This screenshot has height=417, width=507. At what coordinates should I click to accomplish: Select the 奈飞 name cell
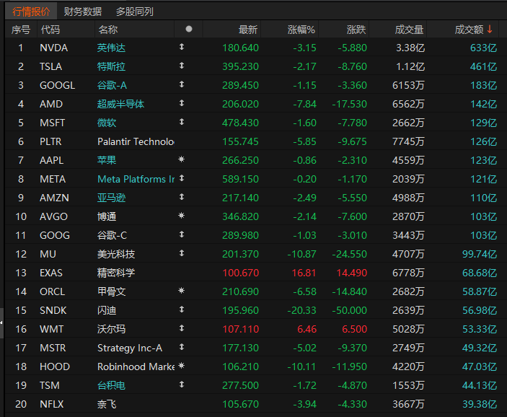[107, 405]
